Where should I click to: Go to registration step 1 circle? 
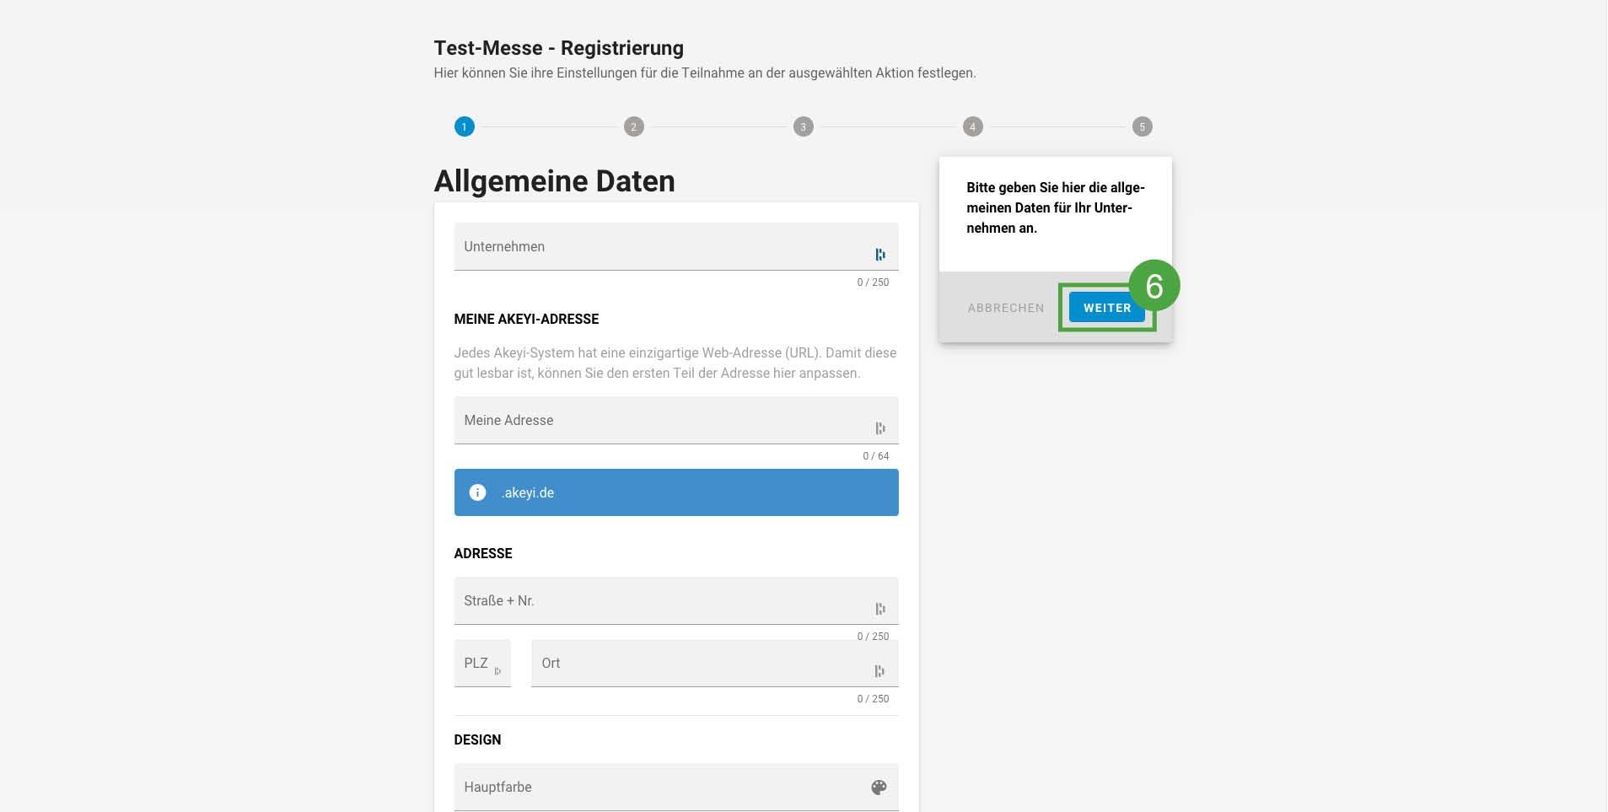(464, 126)
